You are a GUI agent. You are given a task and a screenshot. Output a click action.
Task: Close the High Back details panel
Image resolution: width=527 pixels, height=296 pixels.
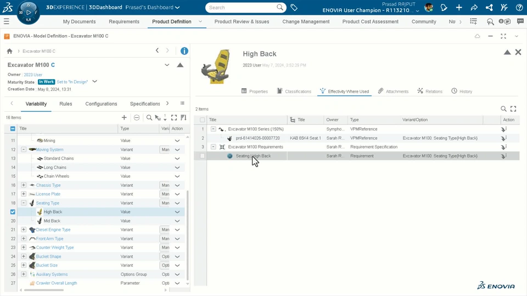click(x=518, y=52)
